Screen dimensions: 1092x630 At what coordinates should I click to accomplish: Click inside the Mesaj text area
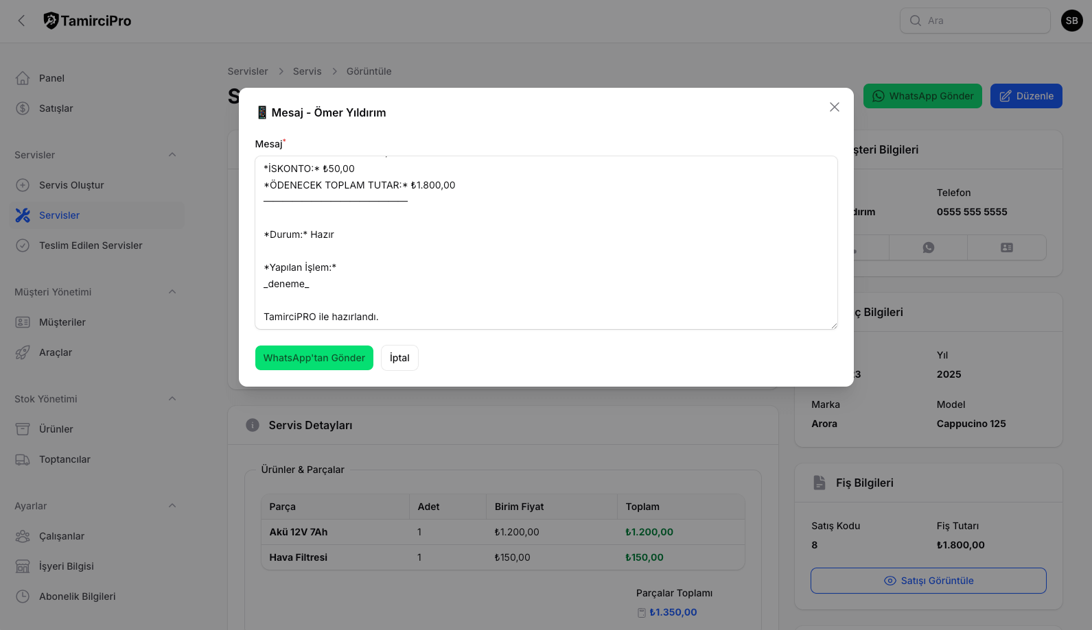tap(546, 243)
